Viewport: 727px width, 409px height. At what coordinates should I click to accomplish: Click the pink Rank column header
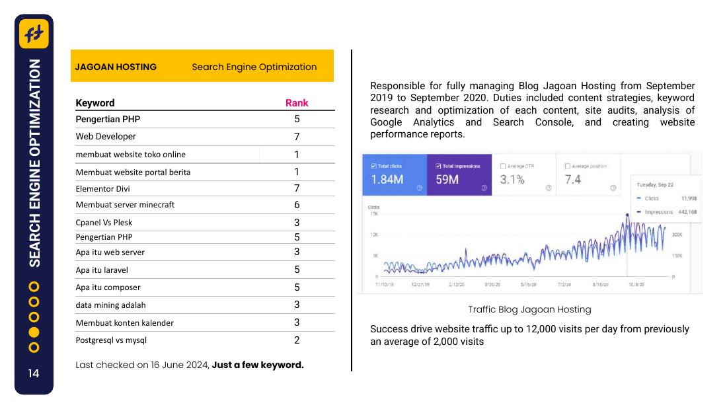click(297, 103)
